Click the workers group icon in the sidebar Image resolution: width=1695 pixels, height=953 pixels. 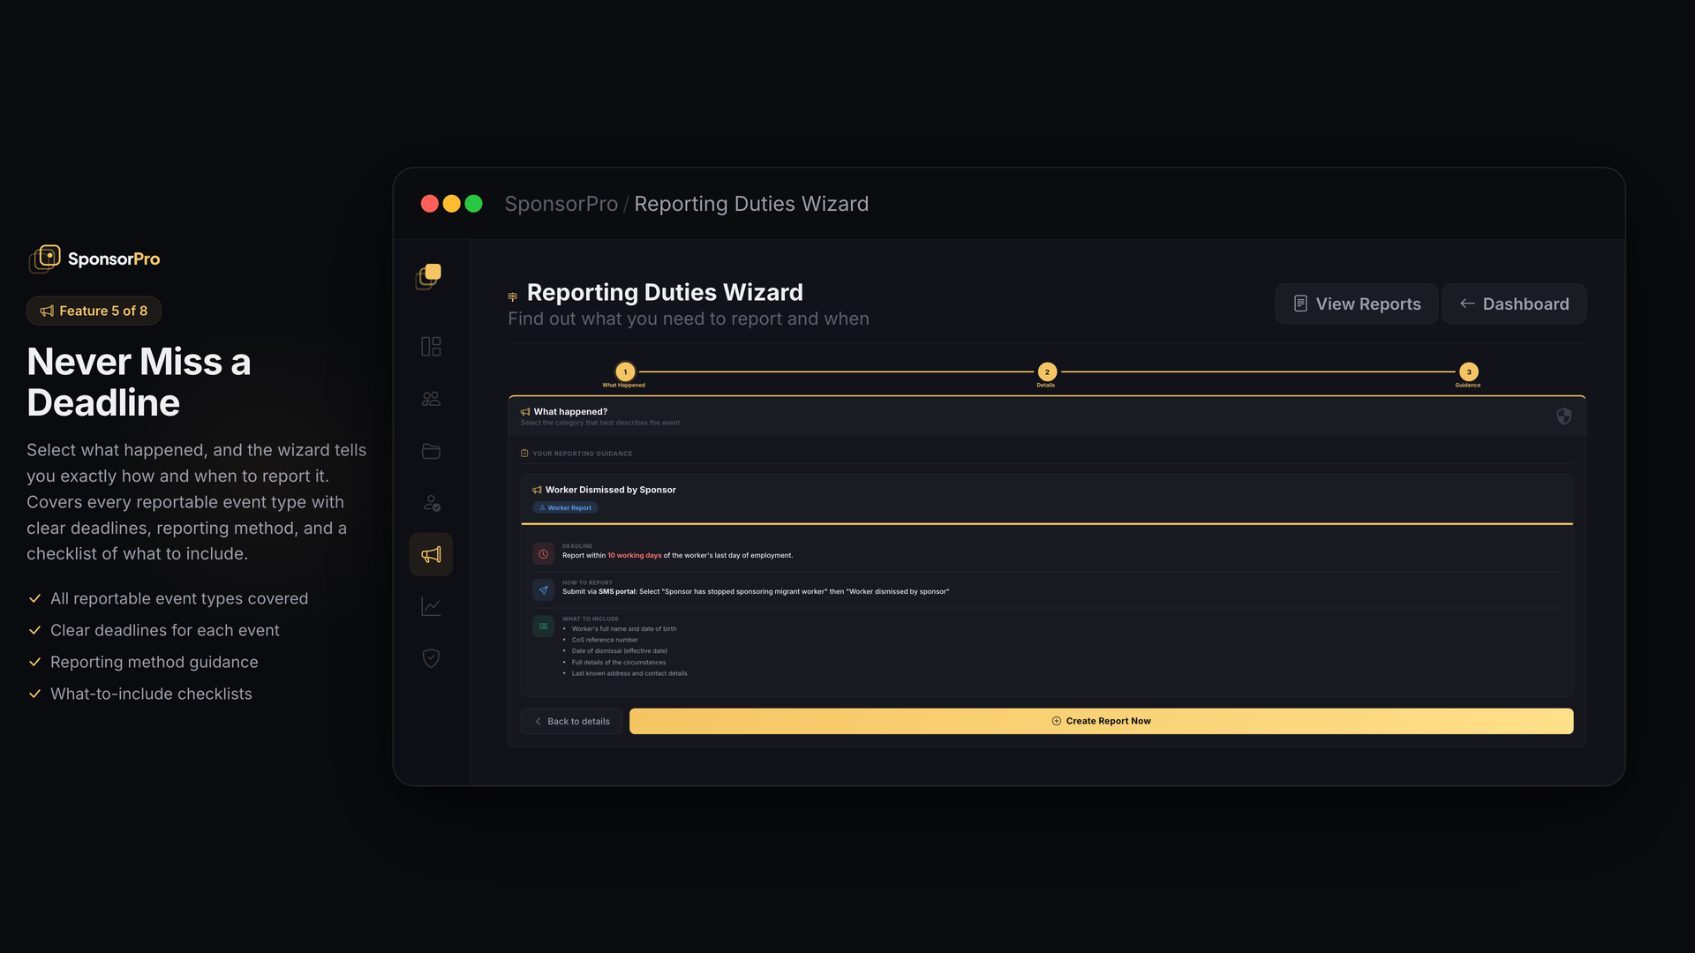tap(431, 398)
